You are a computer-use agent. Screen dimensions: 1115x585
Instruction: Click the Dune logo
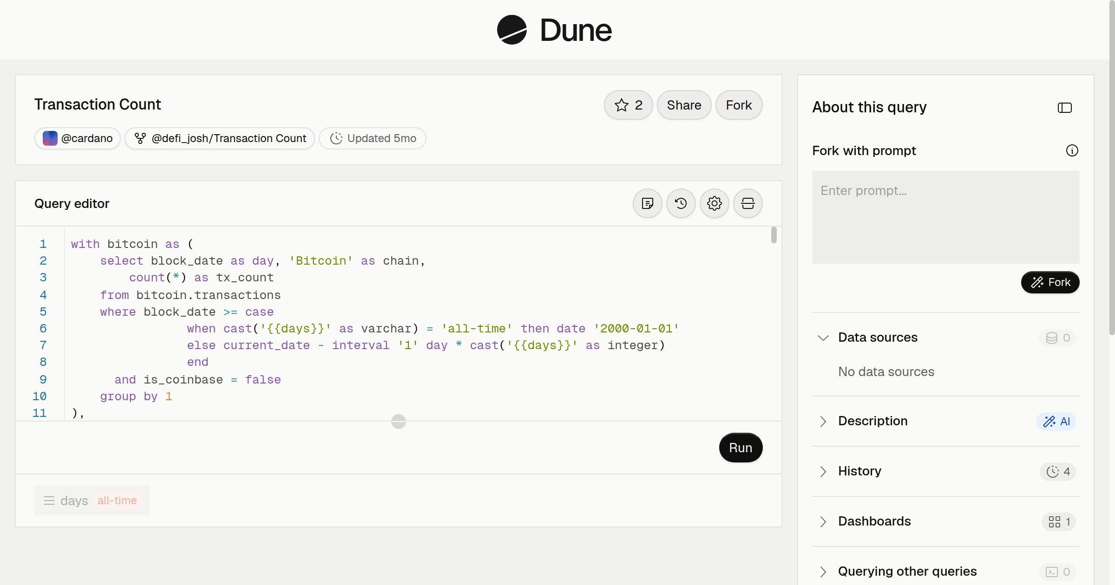[x=554, y=30]
